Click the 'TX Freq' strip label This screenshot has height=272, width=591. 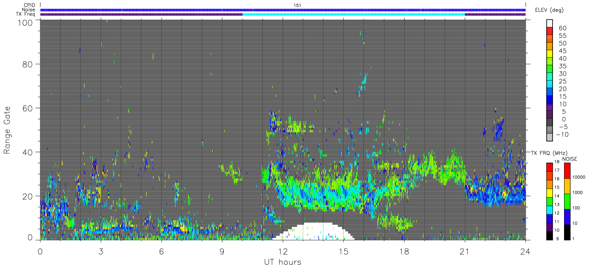click(26, 14)
